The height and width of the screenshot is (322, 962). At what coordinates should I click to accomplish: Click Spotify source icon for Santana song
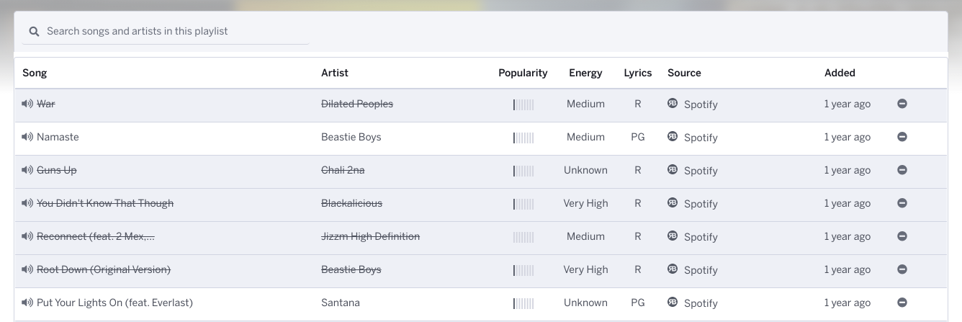673,302
